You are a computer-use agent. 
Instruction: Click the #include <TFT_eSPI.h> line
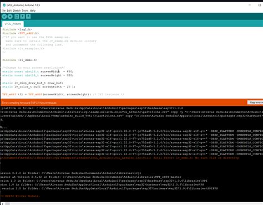[x=21, y=33]
